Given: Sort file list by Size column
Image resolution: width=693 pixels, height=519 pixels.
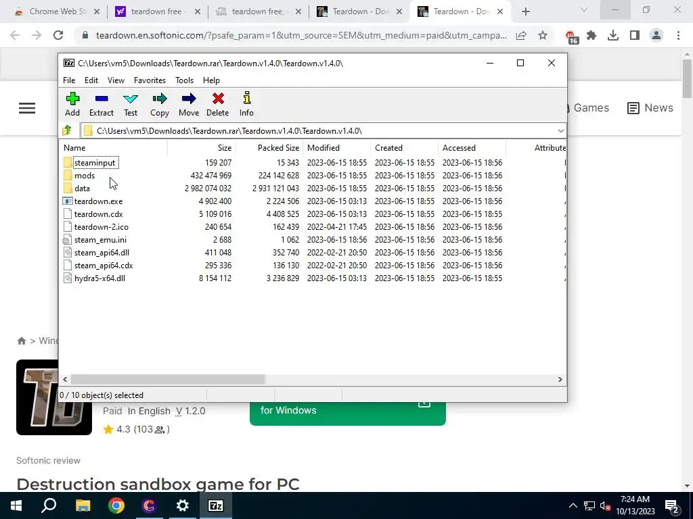Looking at the screenshot, I should [x=201, y=148].
